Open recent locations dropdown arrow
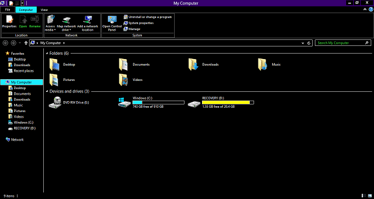Image resolution: width=374 pixels, height=199 pixels. point(20,43)
